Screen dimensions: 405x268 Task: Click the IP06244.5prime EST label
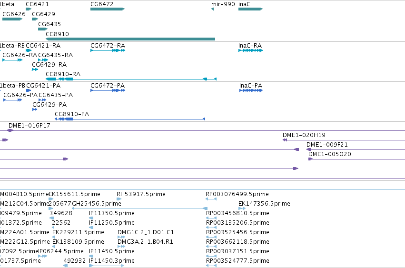pos(61,251)
